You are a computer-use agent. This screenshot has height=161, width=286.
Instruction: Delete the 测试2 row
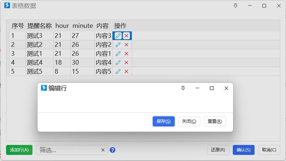tap(126, 45)
